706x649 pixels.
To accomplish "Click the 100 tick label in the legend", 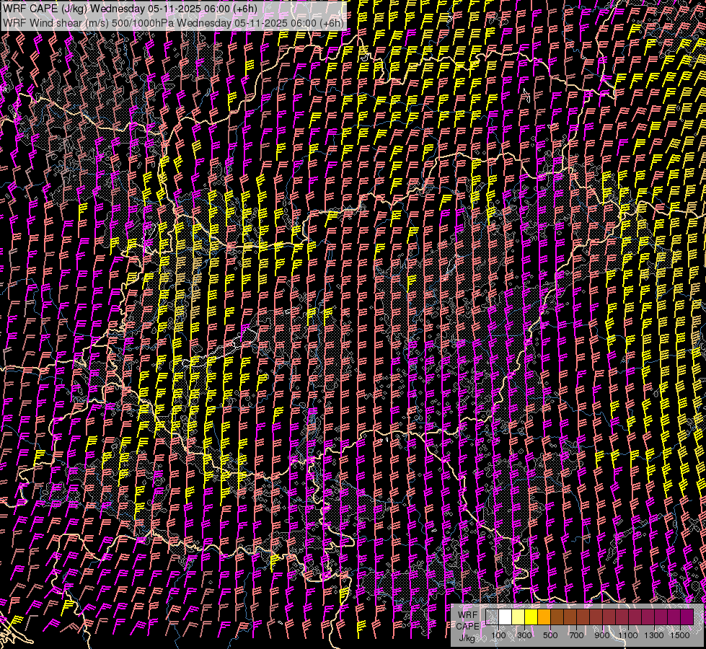I will [498, 635].
